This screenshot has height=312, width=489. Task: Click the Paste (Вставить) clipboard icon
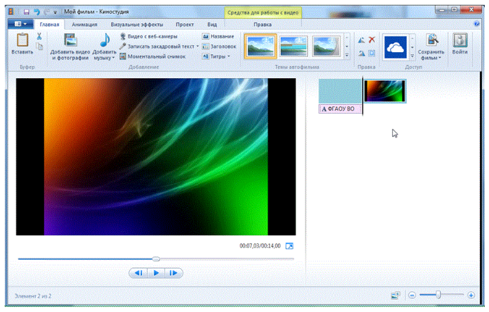[x=23, y=40]
